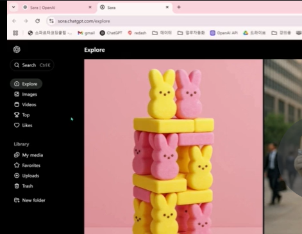Click the search magnifier icon
This screenshot has width=302, height=234.
pos(17,65)
